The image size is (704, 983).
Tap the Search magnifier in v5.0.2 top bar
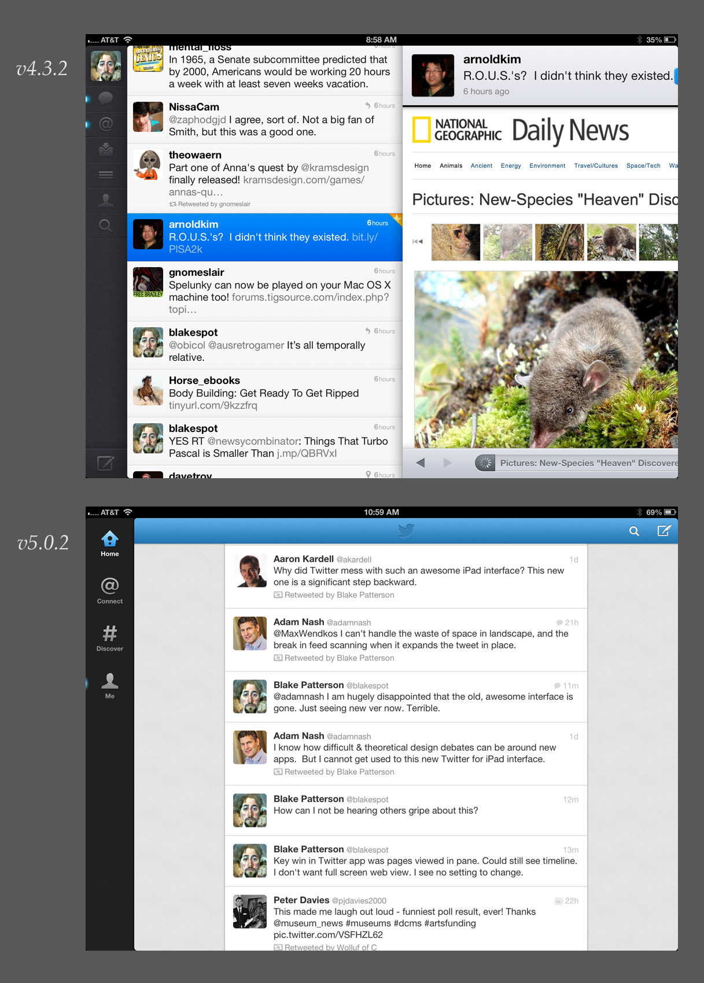pyautogui.click(x=635, y=531)
